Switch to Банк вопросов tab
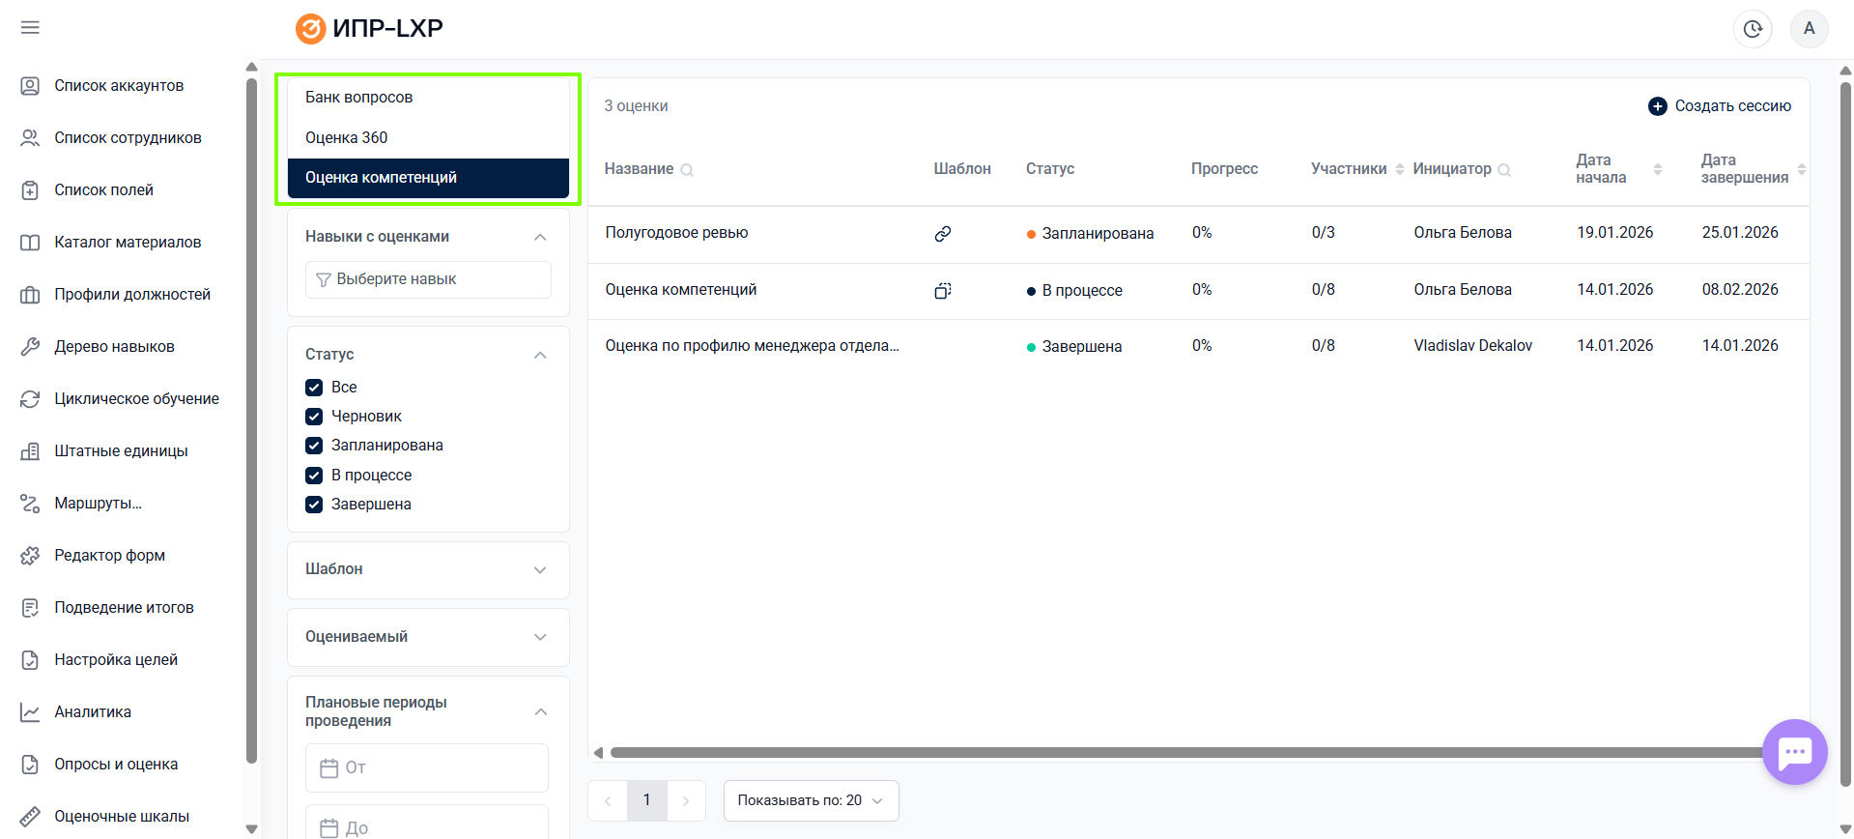Screen dimensions: 1854x839 tap(358, 98)
